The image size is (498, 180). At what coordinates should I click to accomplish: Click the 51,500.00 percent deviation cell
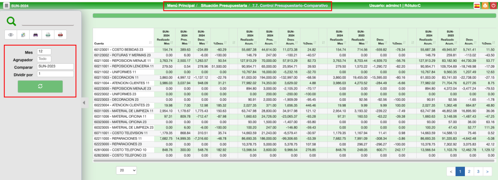[220, 66]
